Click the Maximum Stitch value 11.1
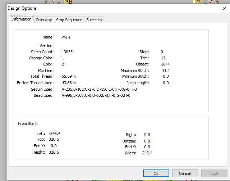230x181 pixels. (166, 71)
